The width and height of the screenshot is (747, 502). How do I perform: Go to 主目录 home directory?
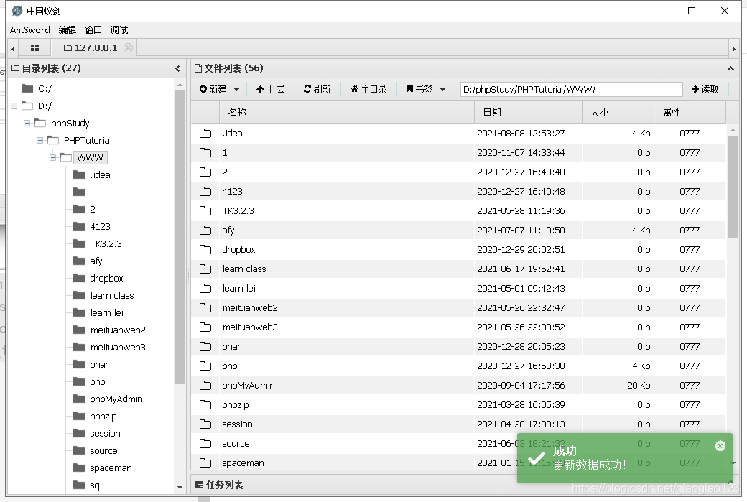coord(368,89)
